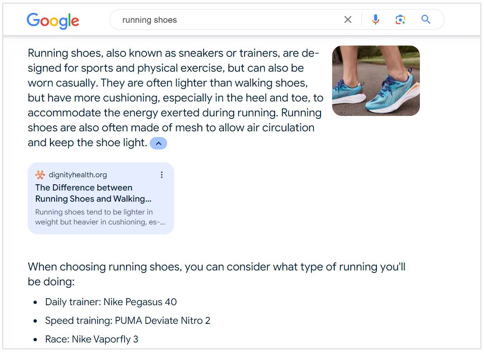Click the dignityhealth.org site name
This screenshot has height=352, width=484.
coord(78,175)
